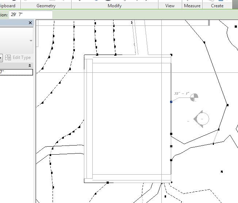Select the blue highlighted topography point

pyautogui.click(x=171, y=102)
